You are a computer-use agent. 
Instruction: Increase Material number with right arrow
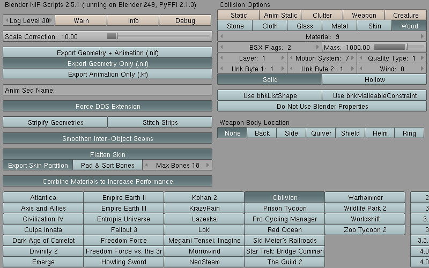(423, 36)
